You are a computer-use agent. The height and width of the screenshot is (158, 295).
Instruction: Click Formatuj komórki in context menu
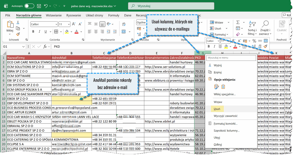[x=226, y=124]
